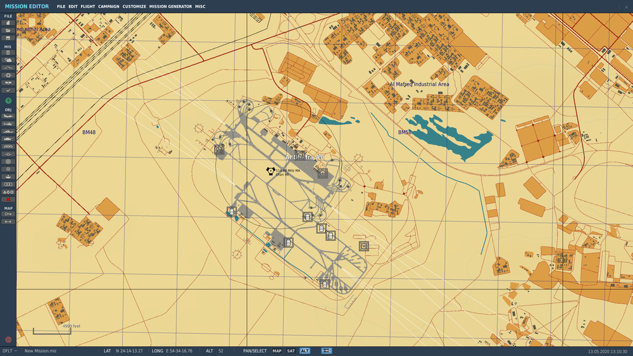
Task: Click the ALT value 52
Action: 221,351
